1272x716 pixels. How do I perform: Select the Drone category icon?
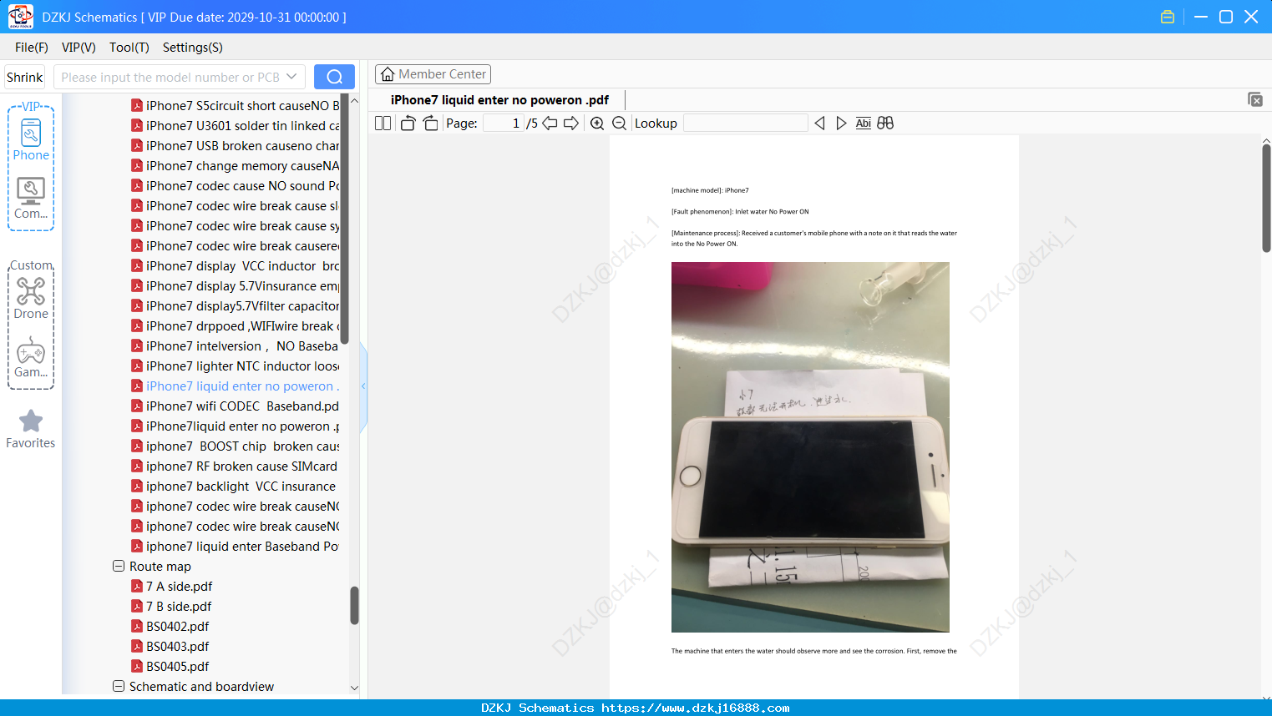click(31, 299)
